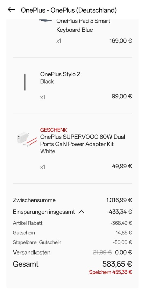The height and width of the screenshot is (290, 145).
Task: Open the Pad 3 Smart Keyboard thumbnail
Action: point(46,21)
